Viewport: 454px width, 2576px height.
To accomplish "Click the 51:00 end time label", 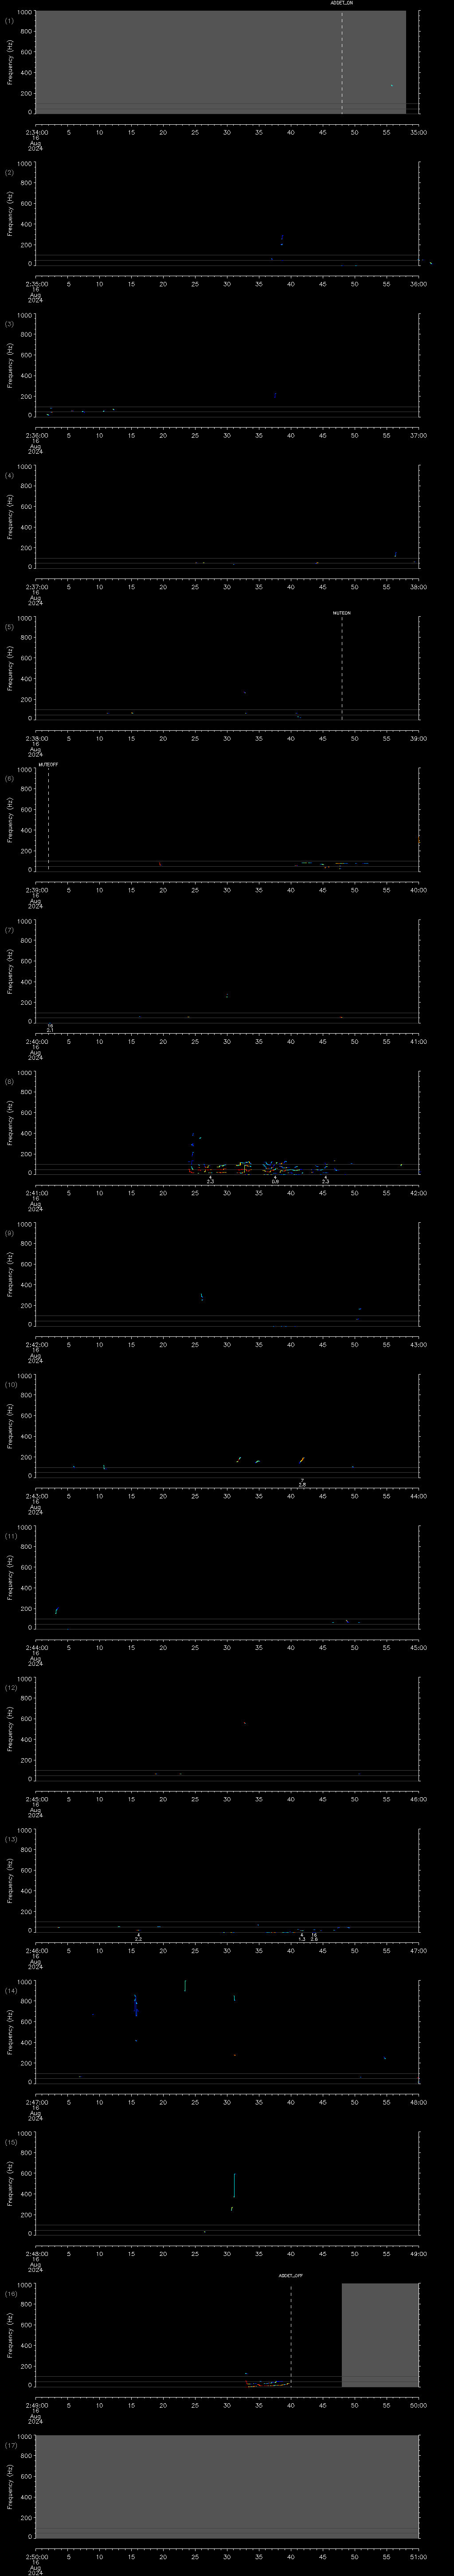I will pos(419,2558).
